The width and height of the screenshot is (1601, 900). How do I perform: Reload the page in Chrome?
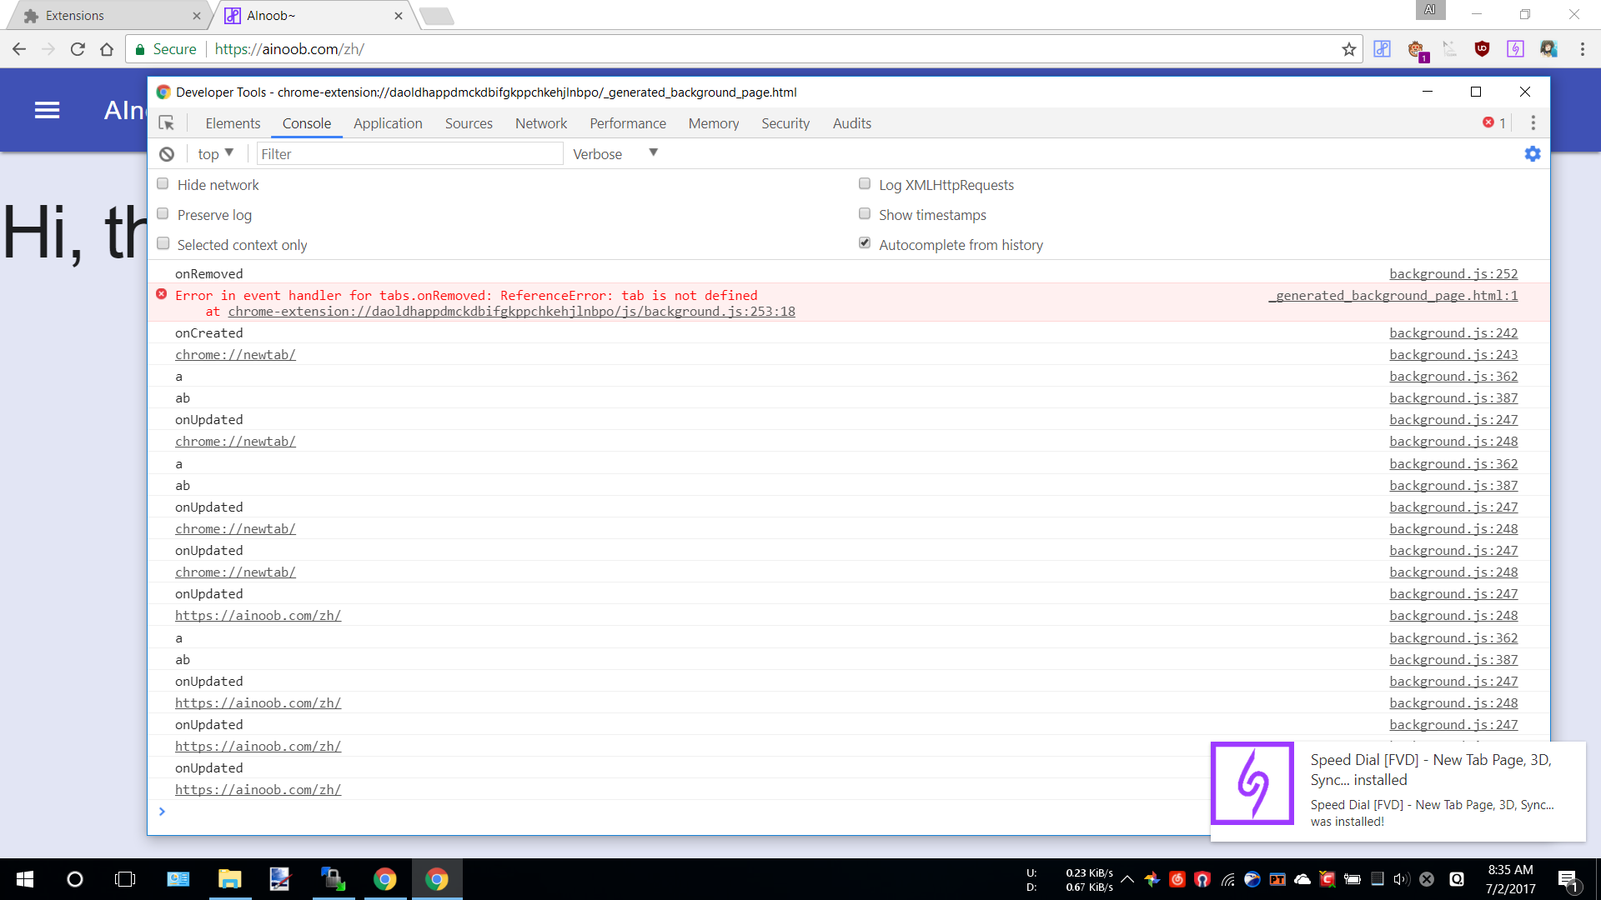78,49
